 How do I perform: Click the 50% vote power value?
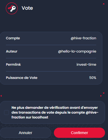pos(93,78)
